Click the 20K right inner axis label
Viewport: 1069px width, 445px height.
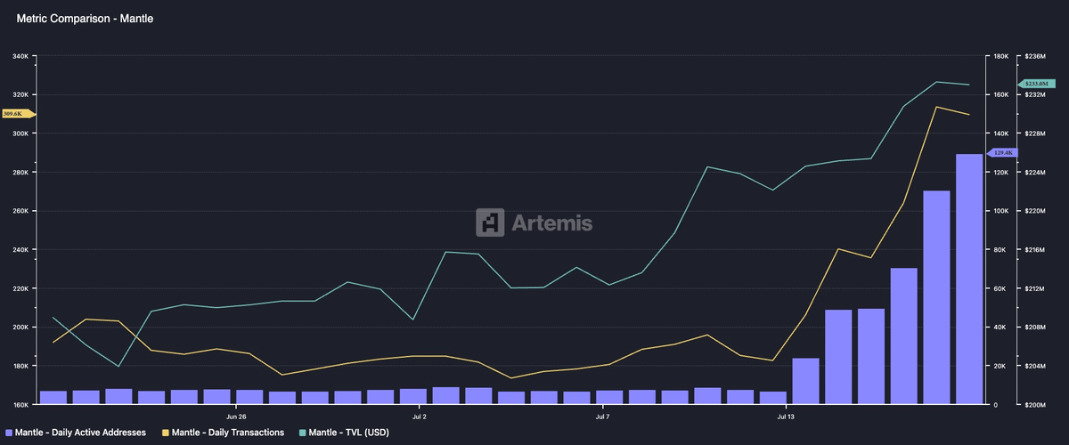tap(1000, 366)
